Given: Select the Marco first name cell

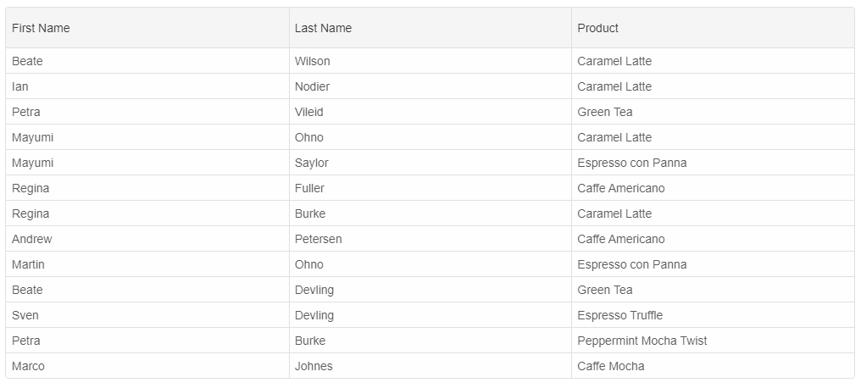Looking at the screenshot, I should [29, 366].
